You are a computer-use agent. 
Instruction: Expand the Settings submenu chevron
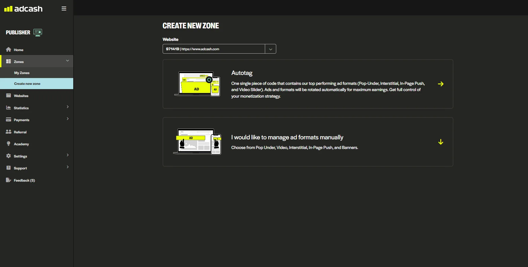[x=68, y=155]
